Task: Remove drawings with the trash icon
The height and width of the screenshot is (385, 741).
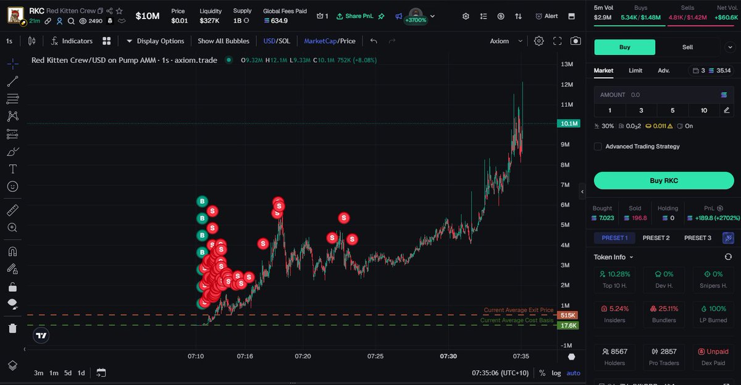Action: pyautogui.click(x=12, y=328)
